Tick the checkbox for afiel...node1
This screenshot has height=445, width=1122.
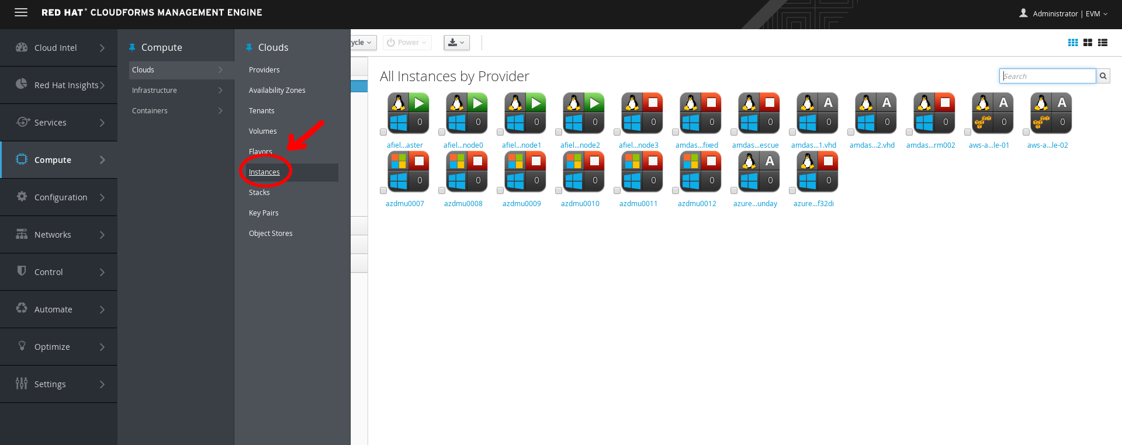click(x=500, y=132)
